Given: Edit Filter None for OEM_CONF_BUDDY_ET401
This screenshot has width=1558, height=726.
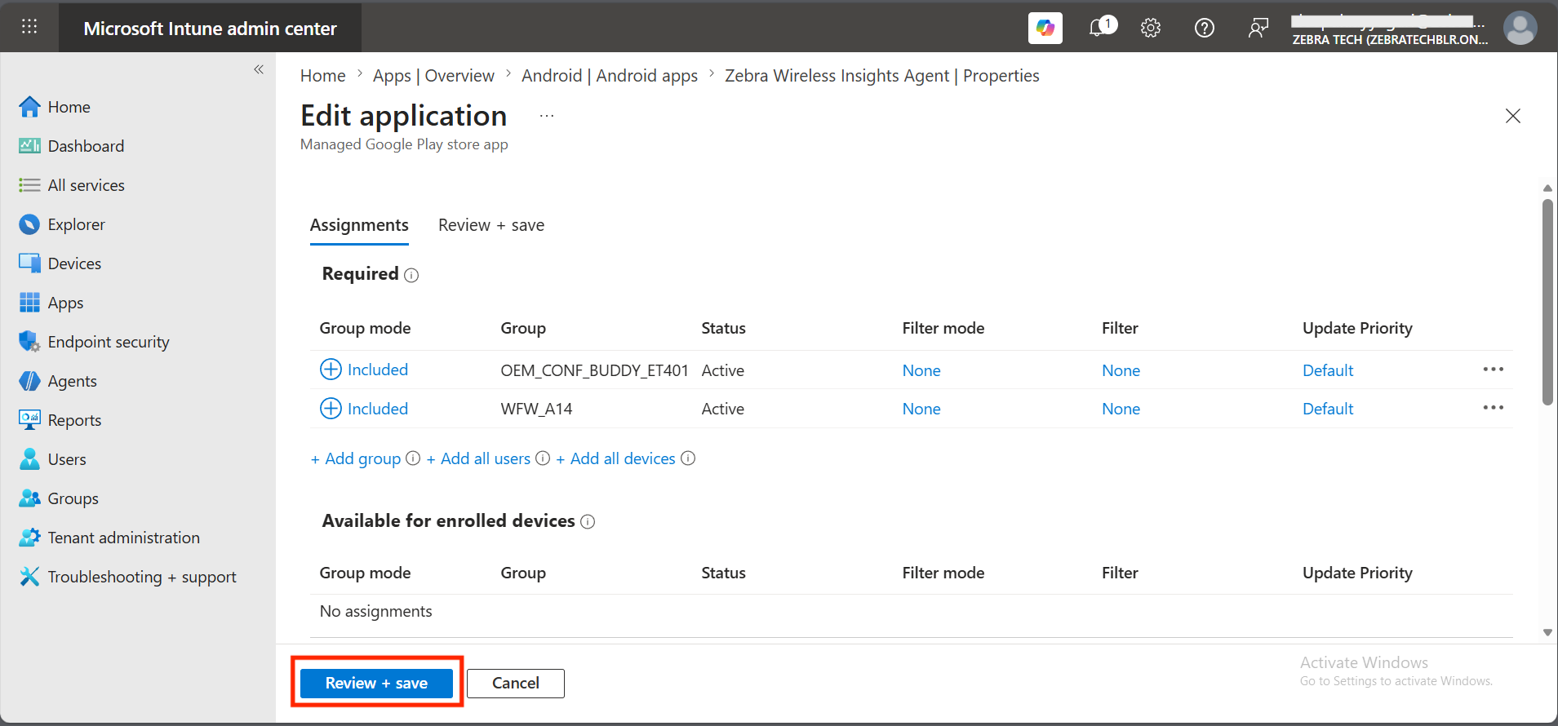Looking at the screenshot, I should (1121, 370).
